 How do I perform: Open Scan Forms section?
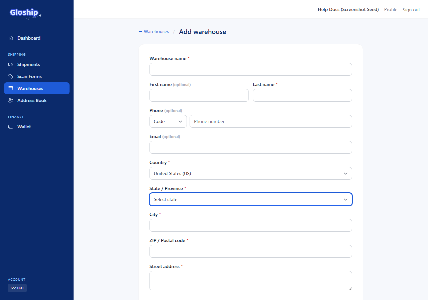click(x=37, y=76)
